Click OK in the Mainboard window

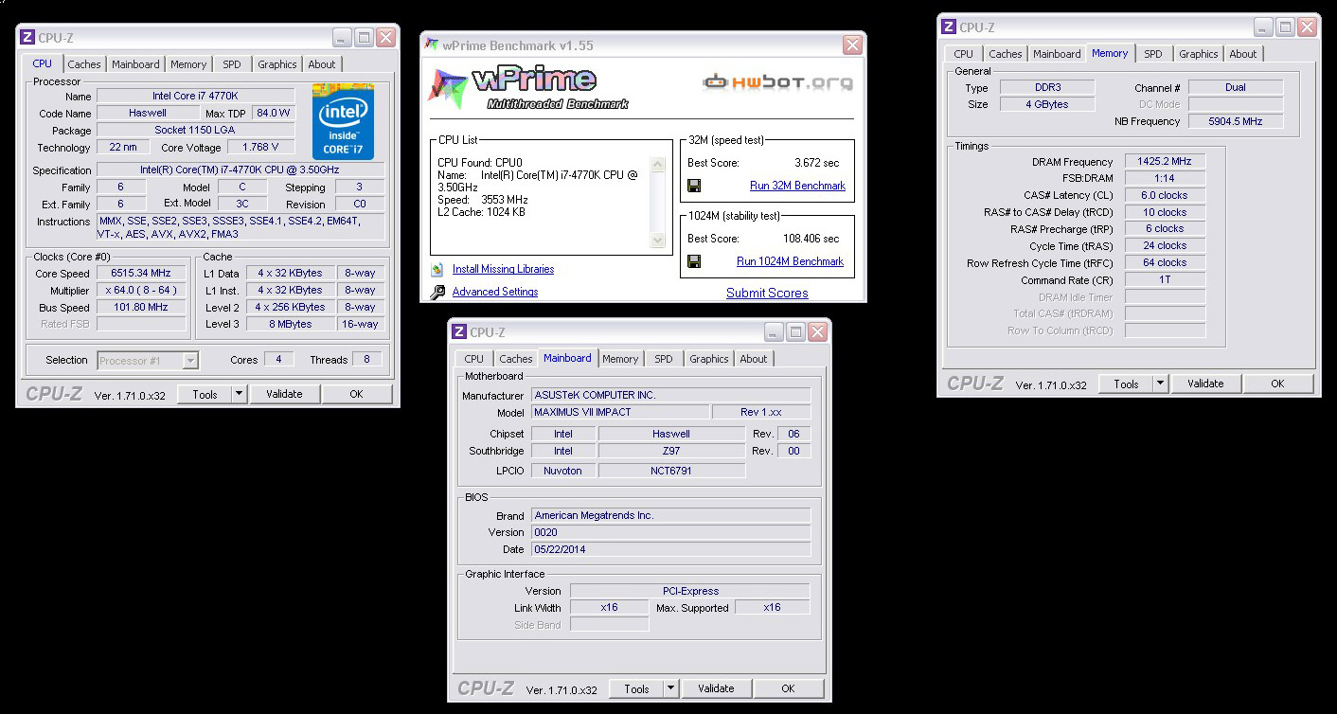[x=788, y=688]
